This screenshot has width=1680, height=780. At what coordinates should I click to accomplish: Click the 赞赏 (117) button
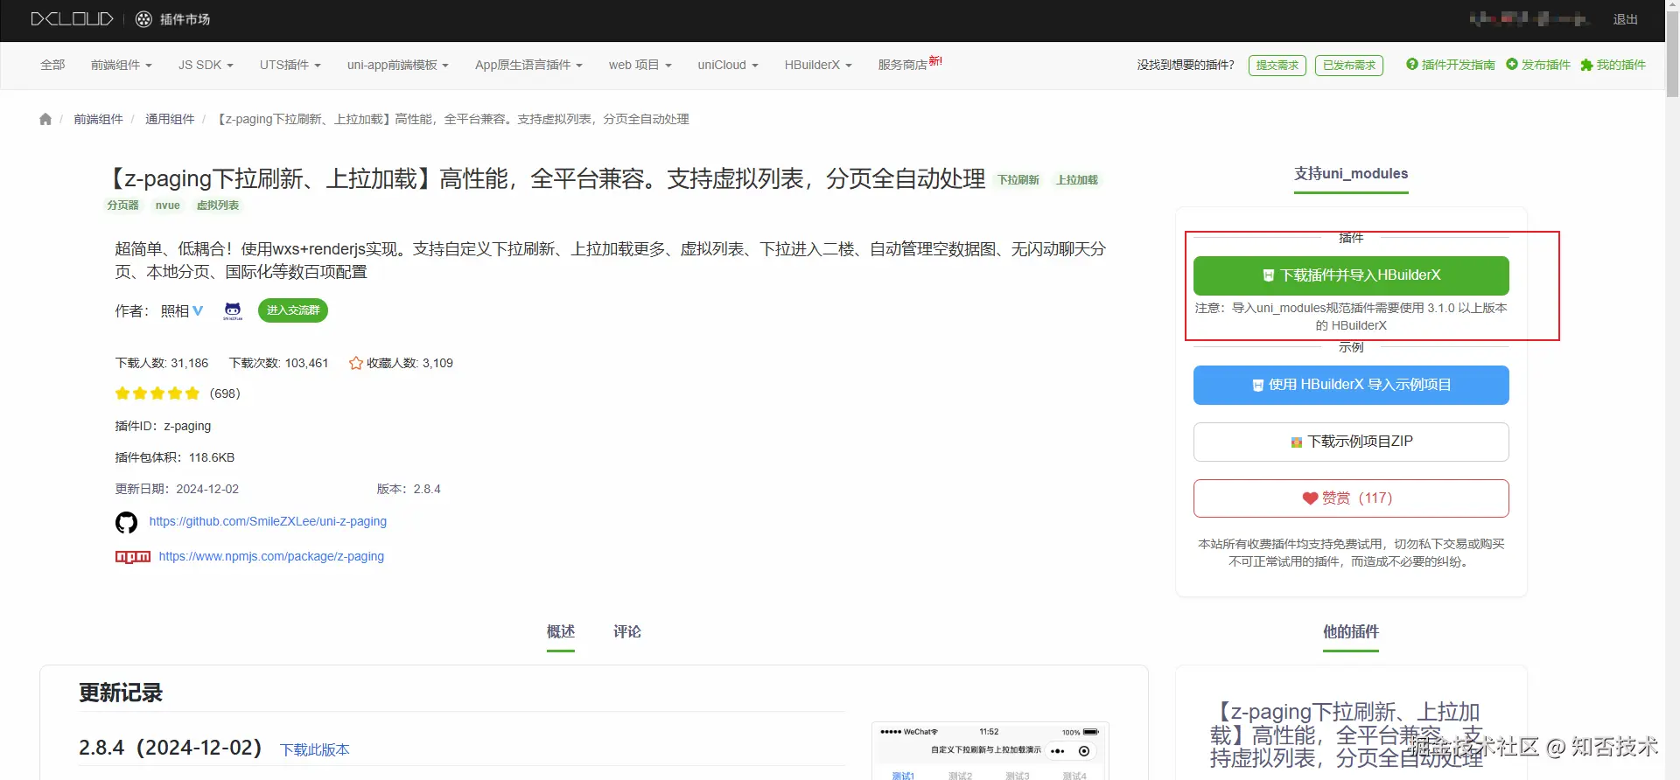tap(1351, 498)
